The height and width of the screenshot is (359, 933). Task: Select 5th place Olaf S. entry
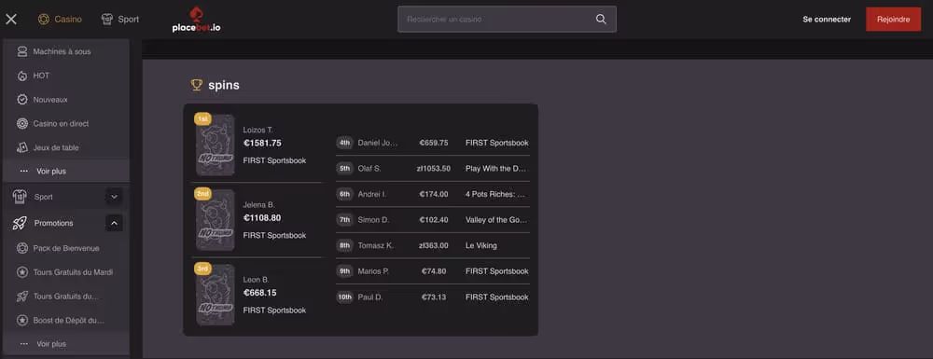(433, 168)
